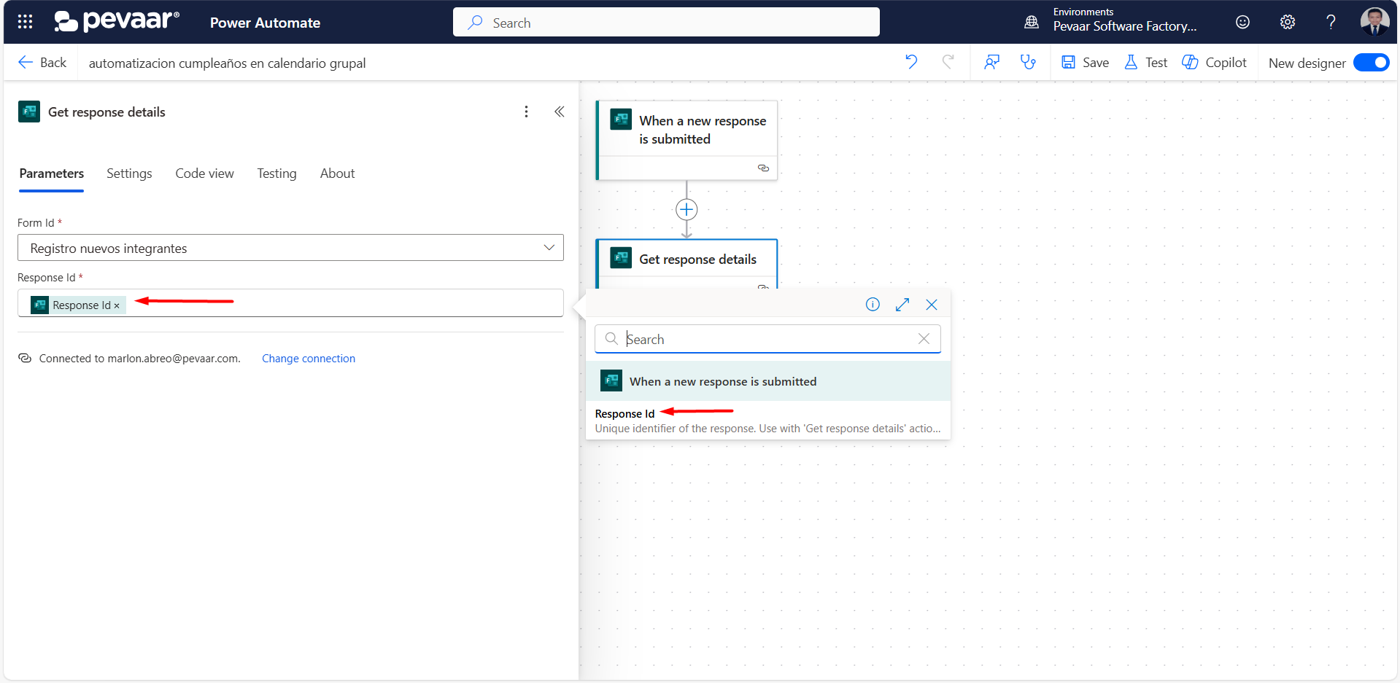Expand the dynamic content popup to full size

coord(902,305)
